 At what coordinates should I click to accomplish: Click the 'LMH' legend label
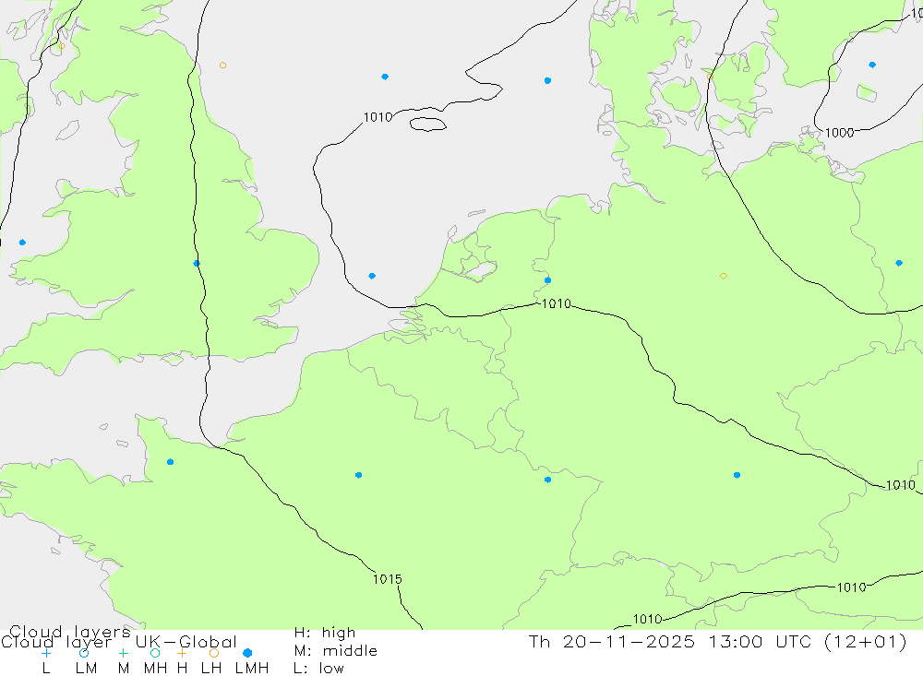pos(252,669)
